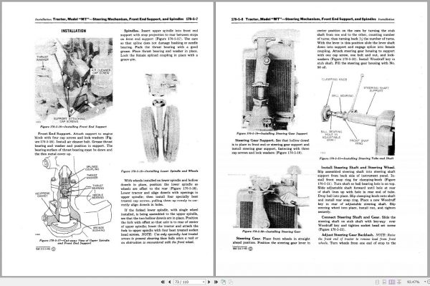Click the INSTALLATION heading on left page
This screenshot has height=286, width=430.
(x=74, y=31)
